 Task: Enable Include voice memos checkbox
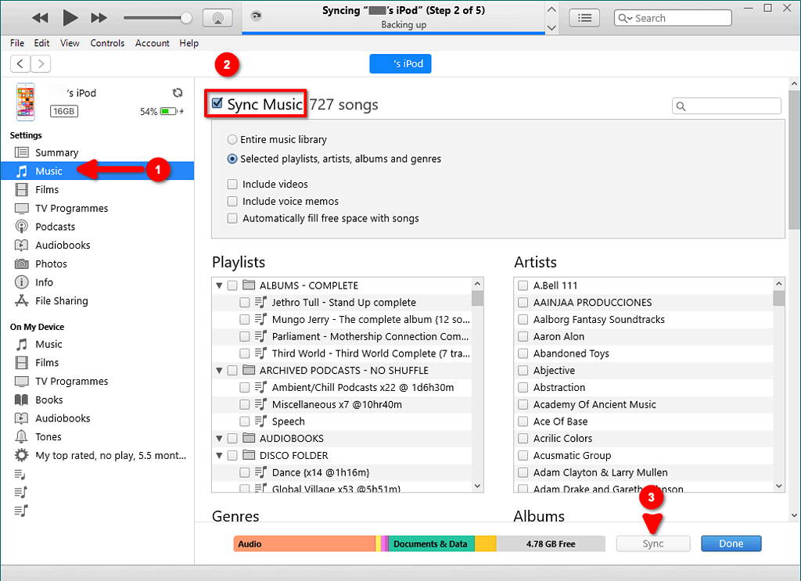pos(232,202)
